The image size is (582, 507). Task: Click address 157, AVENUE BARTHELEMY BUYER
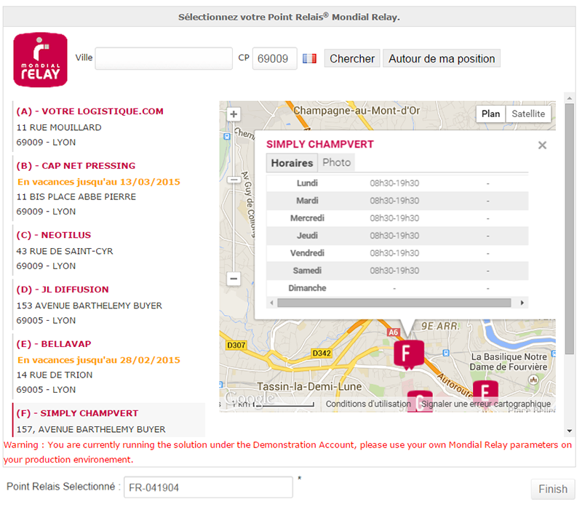pyautogui.click(x=91, y=429)
